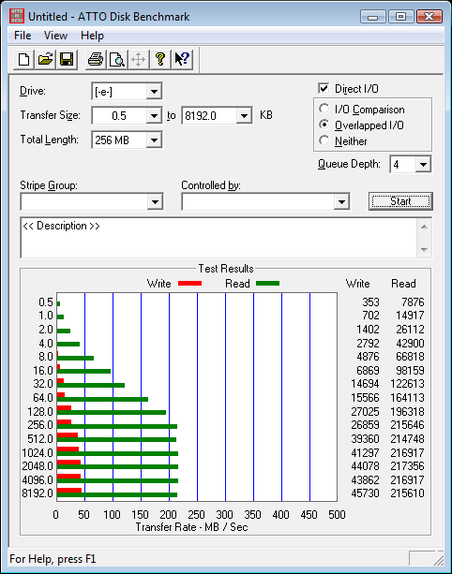The image size is (452, 574).
Task: Activate the context help arrow icon
Action: tap(182, 59)
